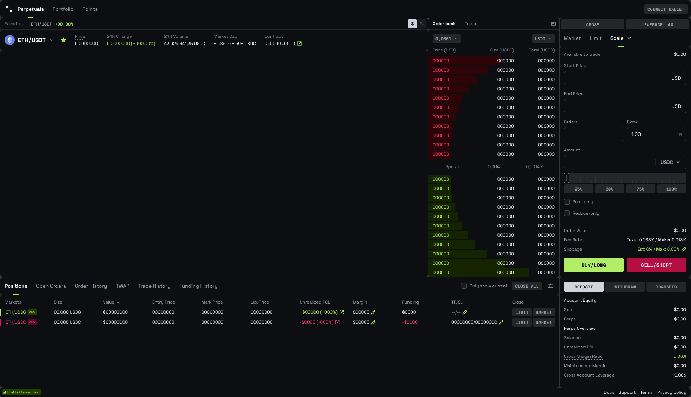Enable the Post-only checkbox
Screen dimensions: 691x397
567,202
